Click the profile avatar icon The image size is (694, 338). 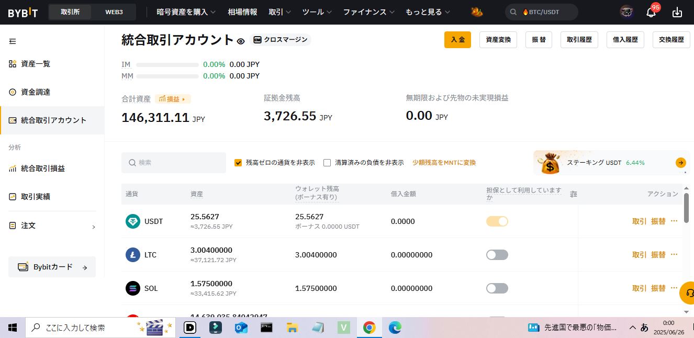coord(626,12)
